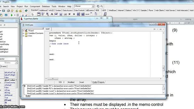Switch to the Events tab in Object Inspector
The image size is (194, 109).
tap(4, 67)
